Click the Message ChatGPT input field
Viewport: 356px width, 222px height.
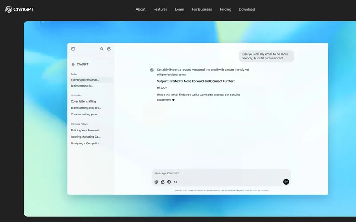(218, 173)
